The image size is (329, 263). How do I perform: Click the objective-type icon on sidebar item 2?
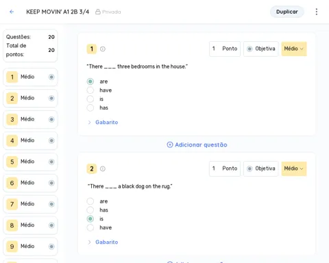51,98
